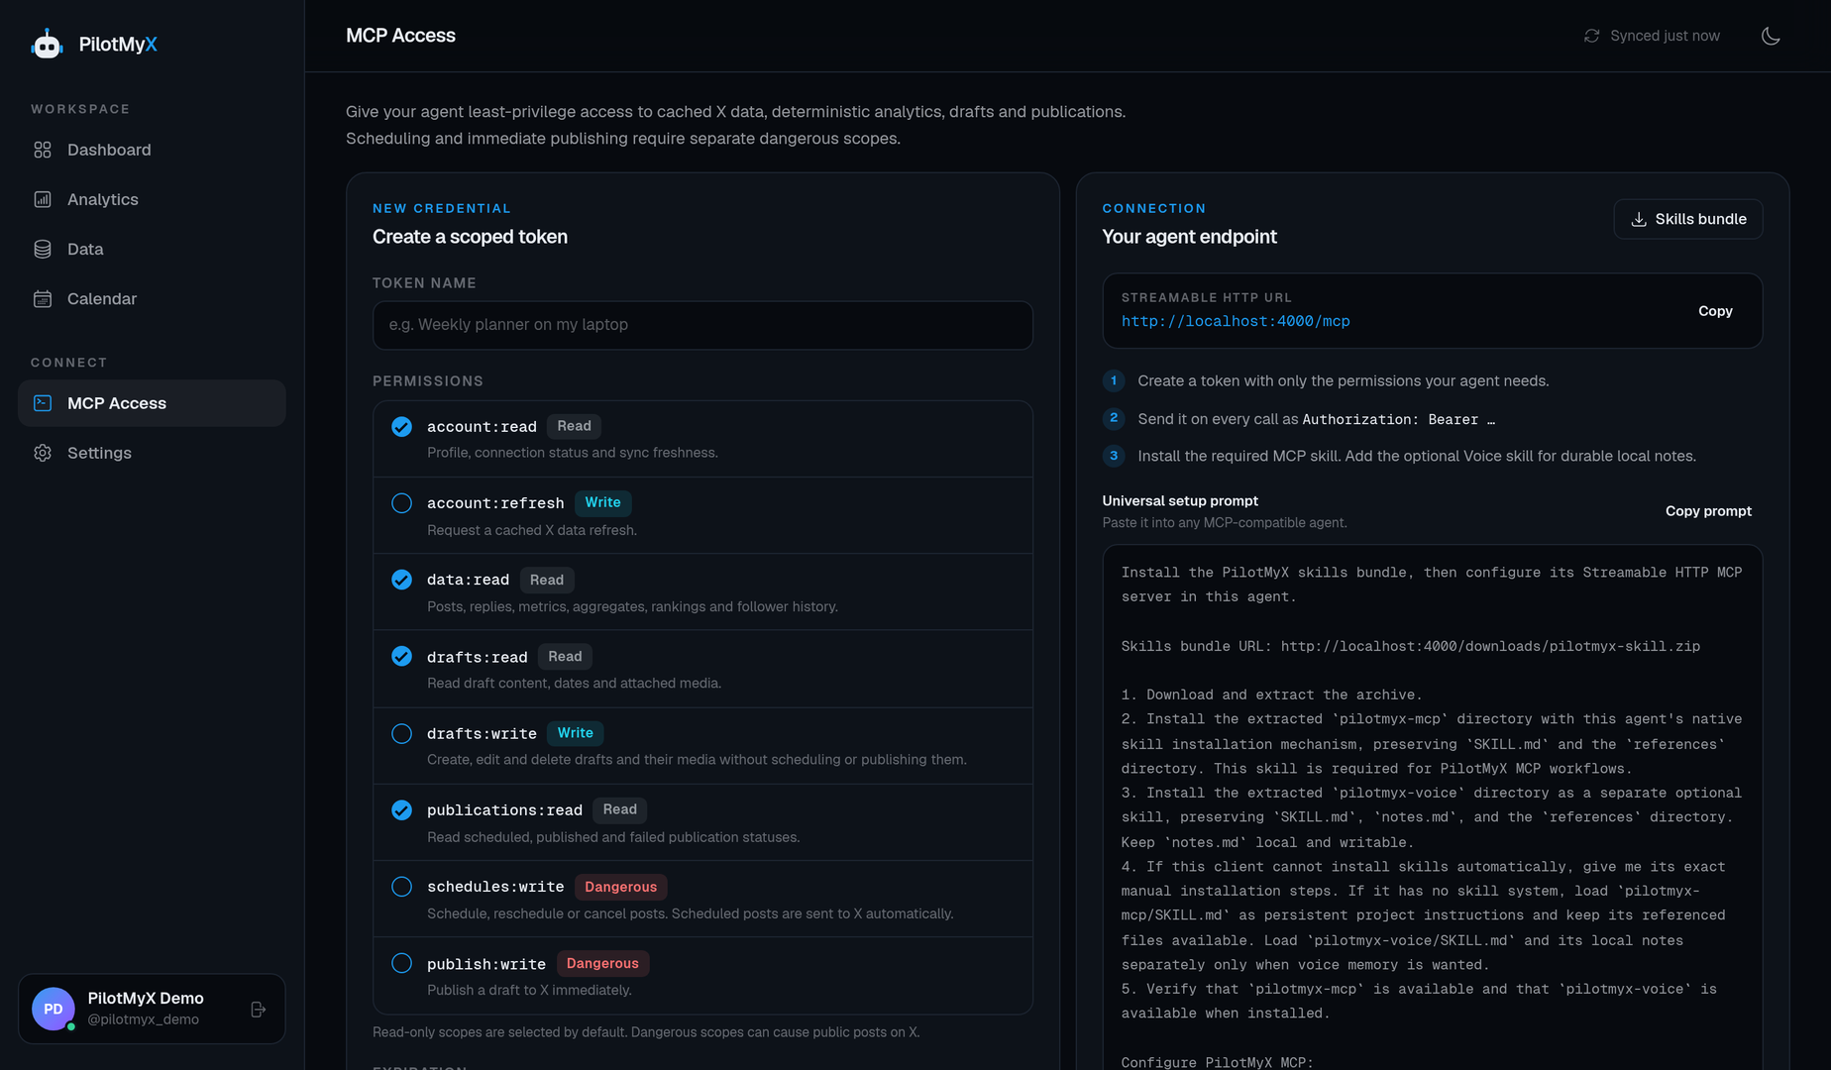Click the Analytics bar chart icon
The width and height of the screenshot is (1831, 1070).
[43, 199]
